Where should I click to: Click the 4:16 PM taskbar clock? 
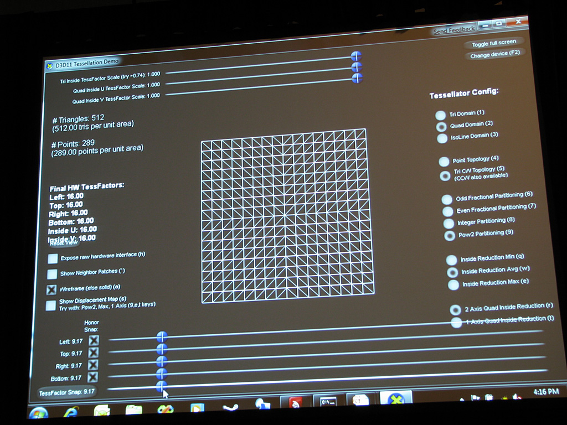coord(546,392)
